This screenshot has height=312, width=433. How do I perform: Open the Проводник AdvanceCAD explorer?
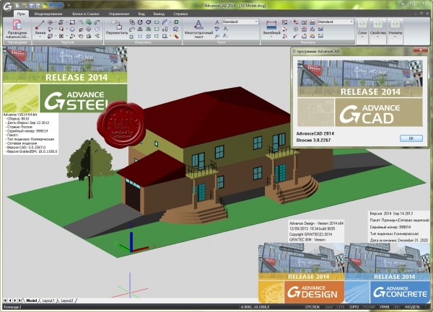click(x=17, y=29)
